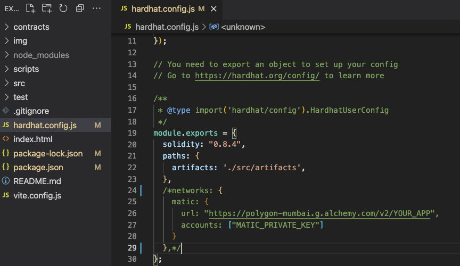Viewport: 460px width, 266px height.
Task: Click HardhatUserConfig on line 17
Action: click(349, 110)
